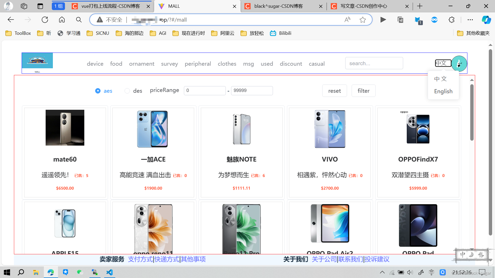The height and width of the screenshot is (278, 495).
Task: Open Windows Start menu
Action: [7, 272]
